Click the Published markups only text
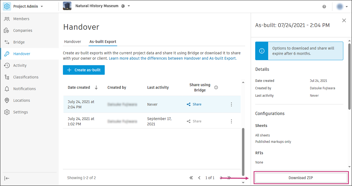Screen dimensions: 352x186 coord(273,142)
